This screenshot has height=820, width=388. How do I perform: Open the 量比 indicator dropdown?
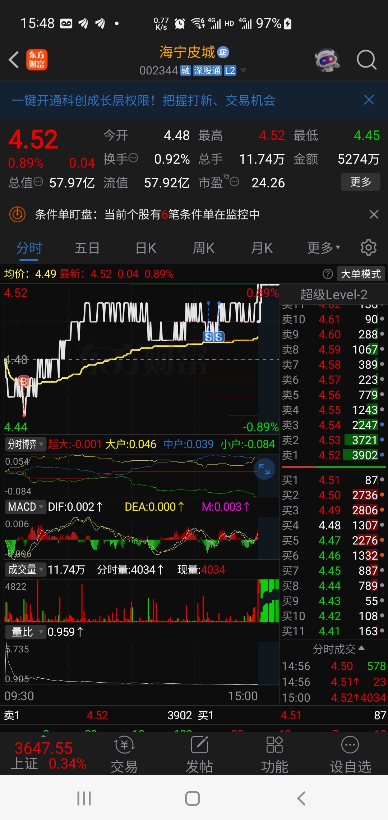(x=25, y=632)
